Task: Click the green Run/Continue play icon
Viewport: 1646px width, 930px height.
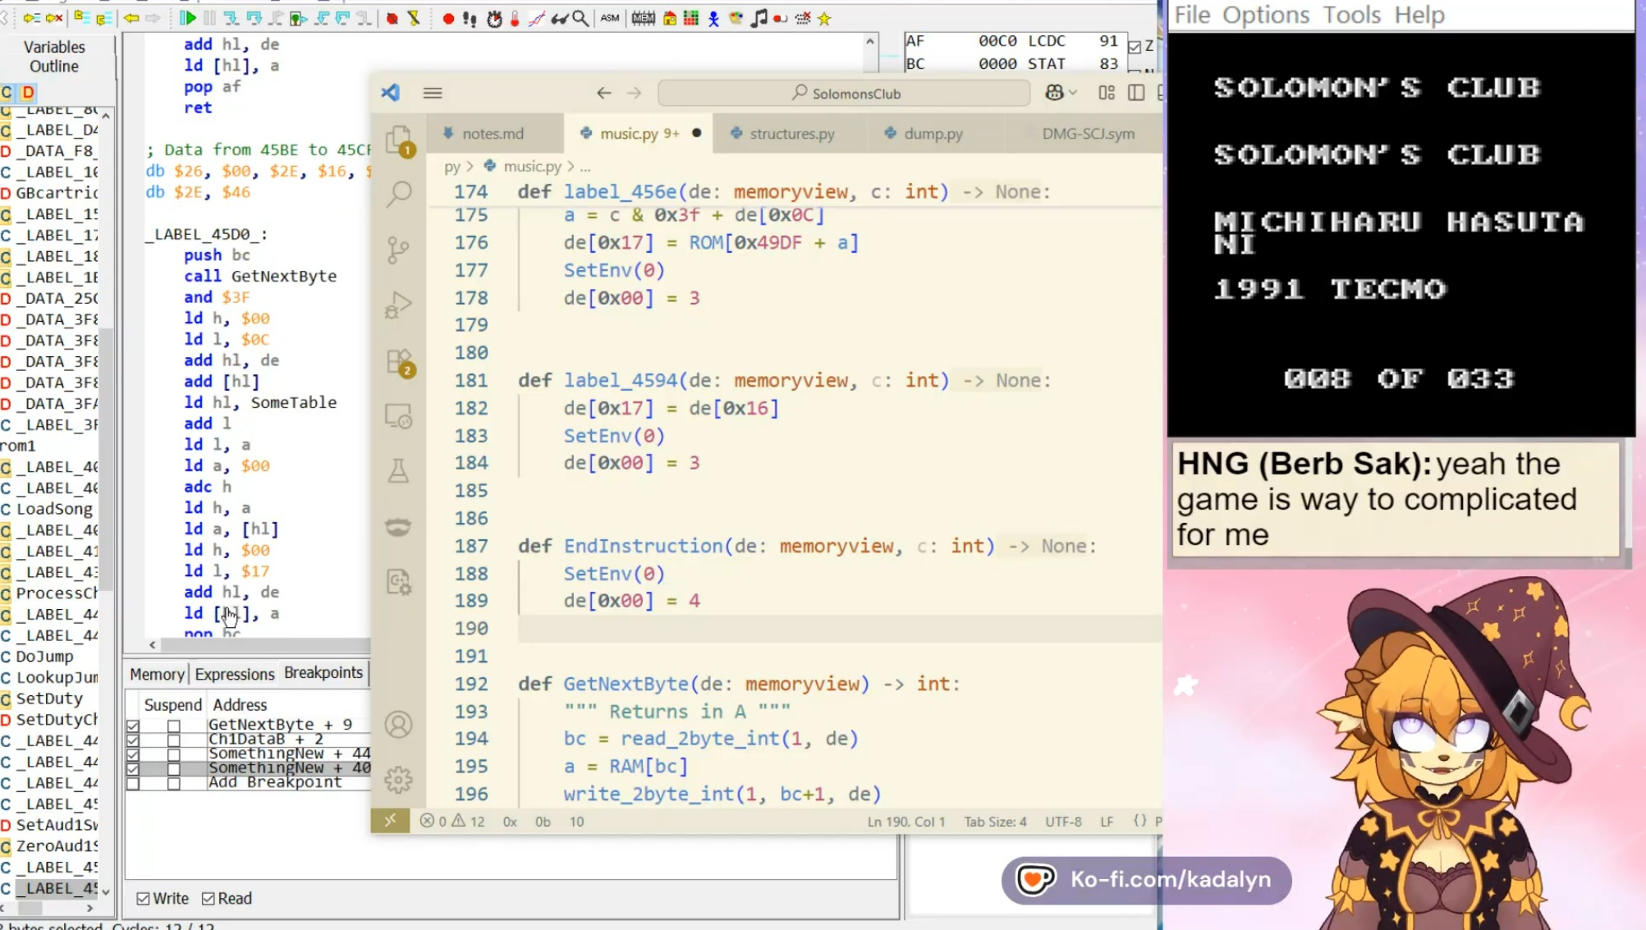Action: pyautogui.click(x=188, y=18)
